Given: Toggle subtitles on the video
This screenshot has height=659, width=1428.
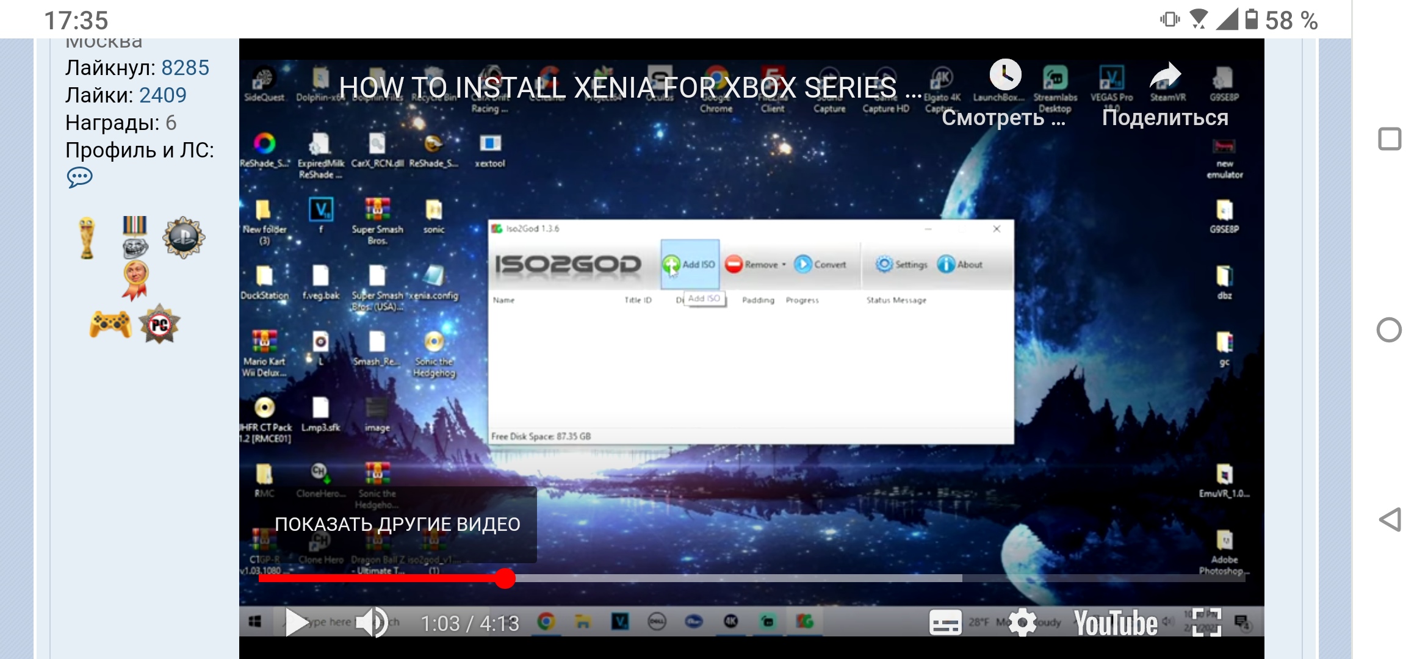Looking at the screenshot, I should [x=945, y=622].
